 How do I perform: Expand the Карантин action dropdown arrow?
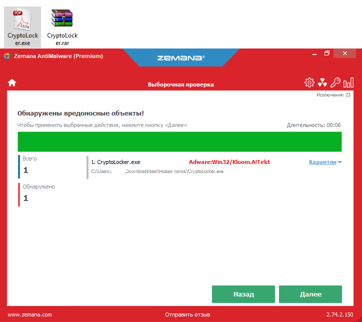pyautogui.click(x=339, y=162)
